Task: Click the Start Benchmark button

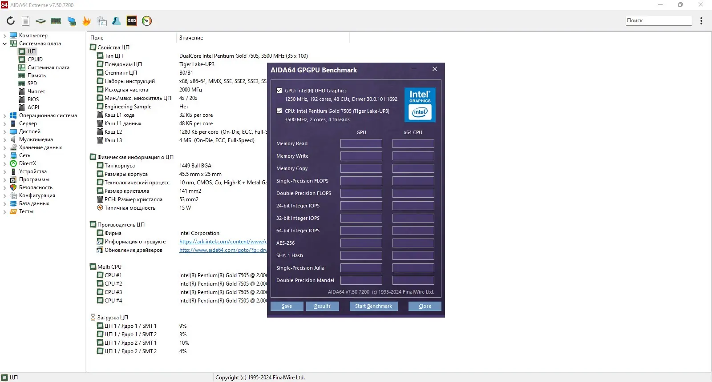Action: click(x=373, y=306)
